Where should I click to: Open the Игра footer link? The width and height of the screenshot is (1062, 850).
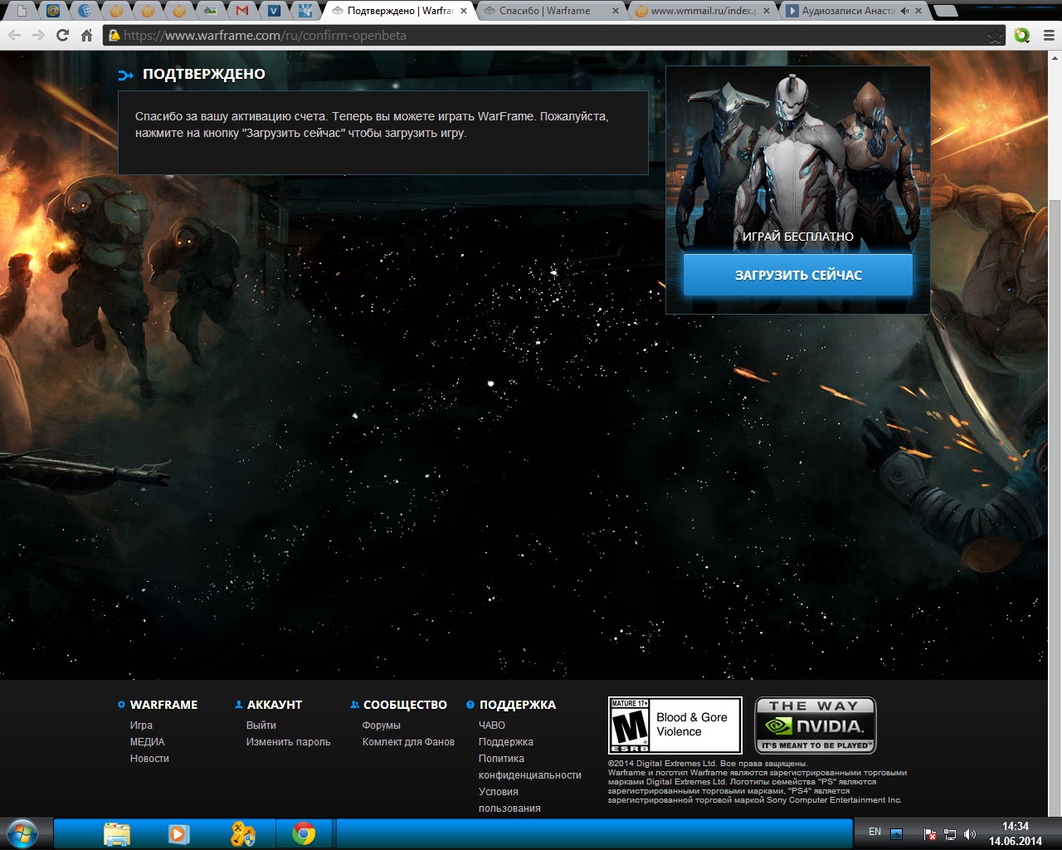click(x=141, y=725)
